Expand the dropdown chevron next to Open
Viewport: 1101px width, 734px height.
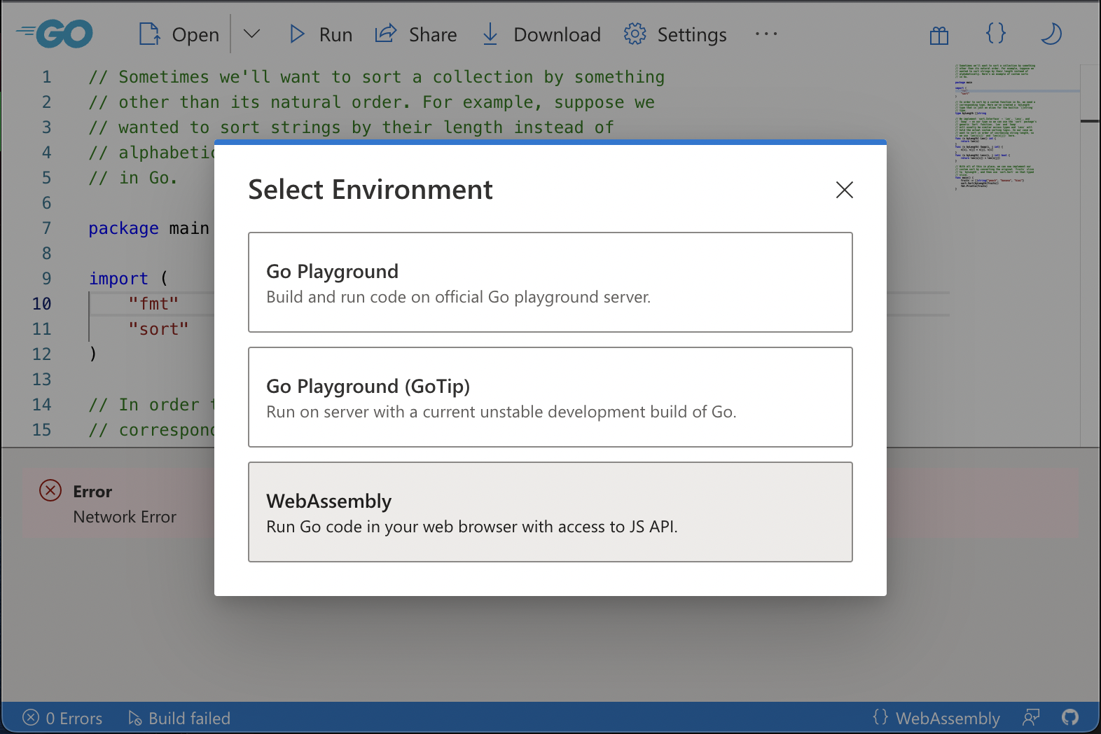(x=251, y=34)
